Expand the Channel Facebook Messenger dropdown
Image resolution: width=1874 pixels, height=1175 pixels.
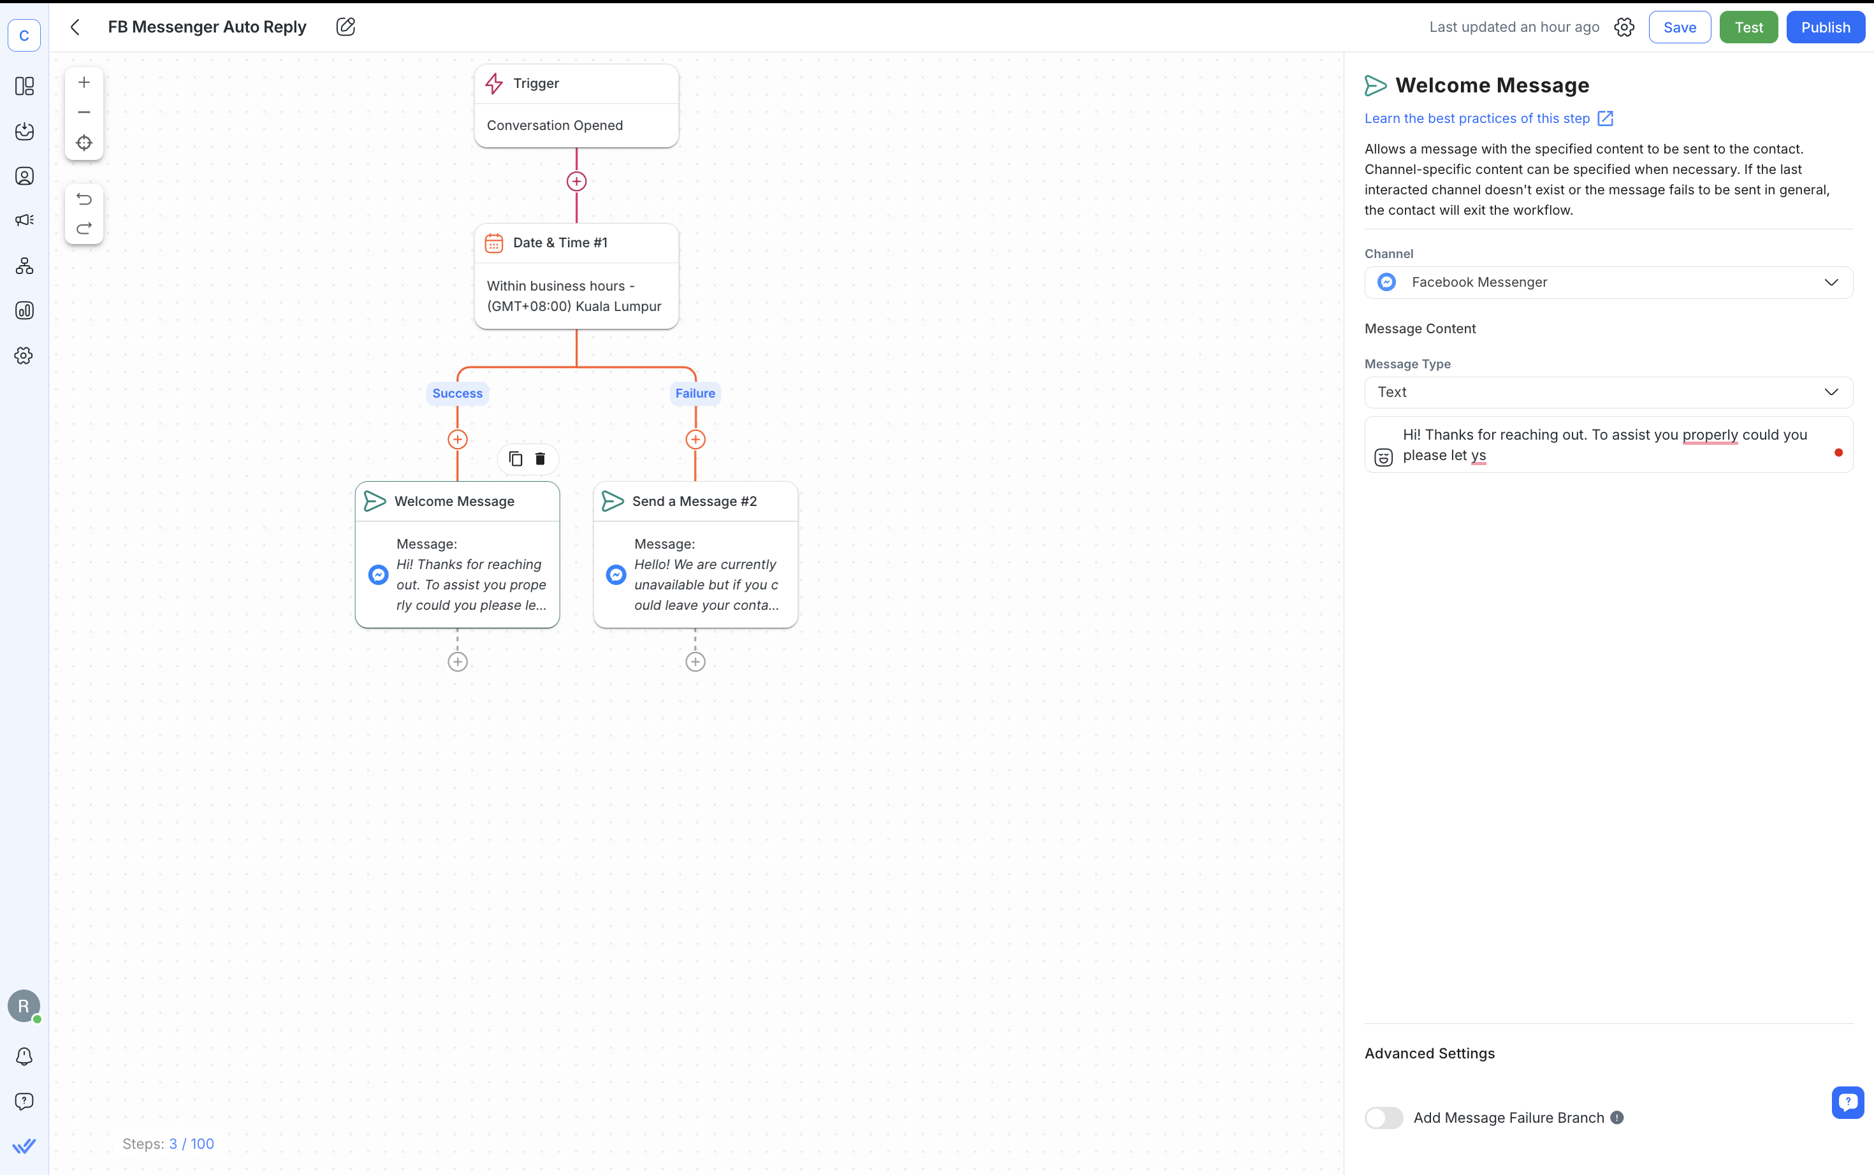1608,282
